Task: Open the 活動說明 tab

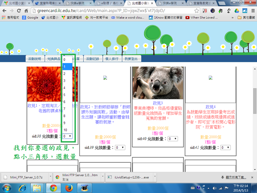Action: (x=34, y=59)
